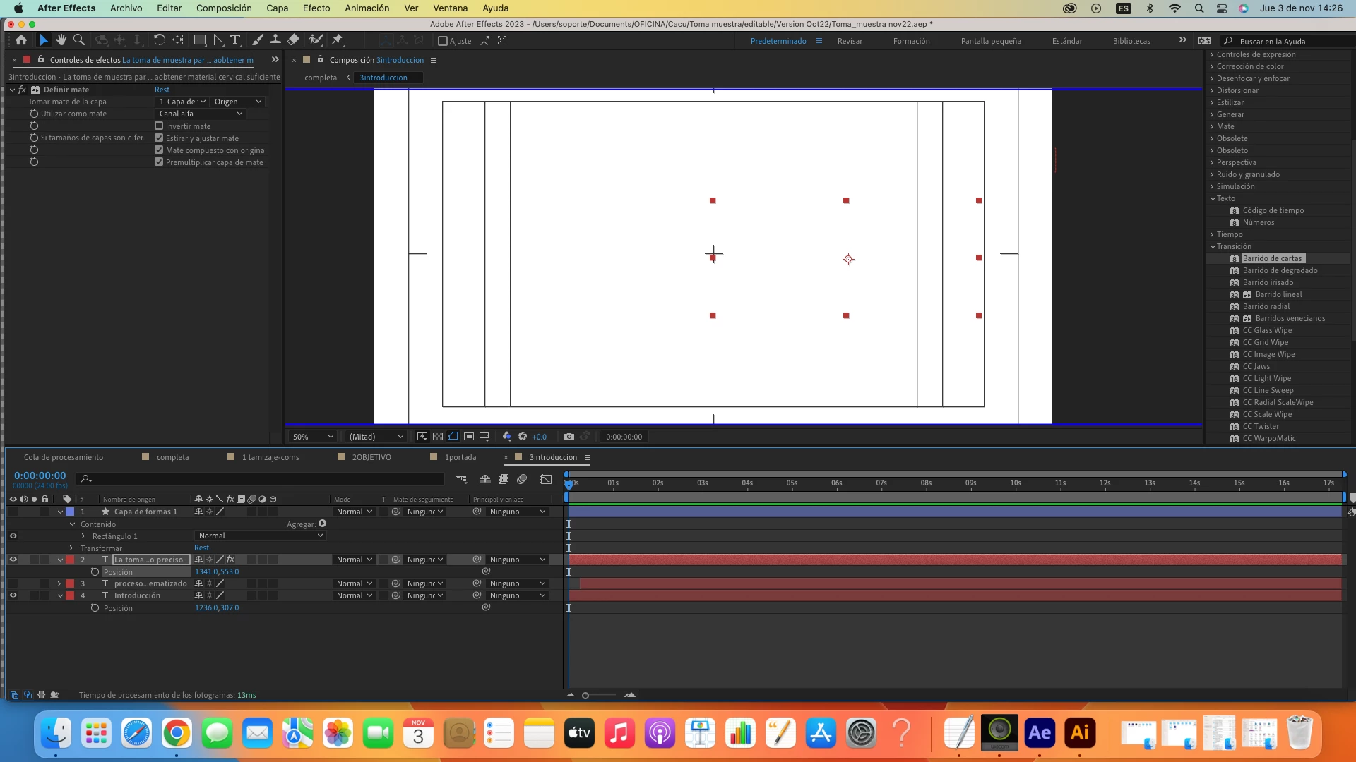The height and width of the screenshot is (762, 1356).
Task: Open the Canal alfa dropdown
Action: pyautogui.click(x=201, y=114)
